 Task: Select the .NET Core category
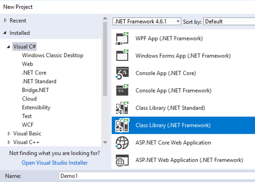[x=34, y=73]
